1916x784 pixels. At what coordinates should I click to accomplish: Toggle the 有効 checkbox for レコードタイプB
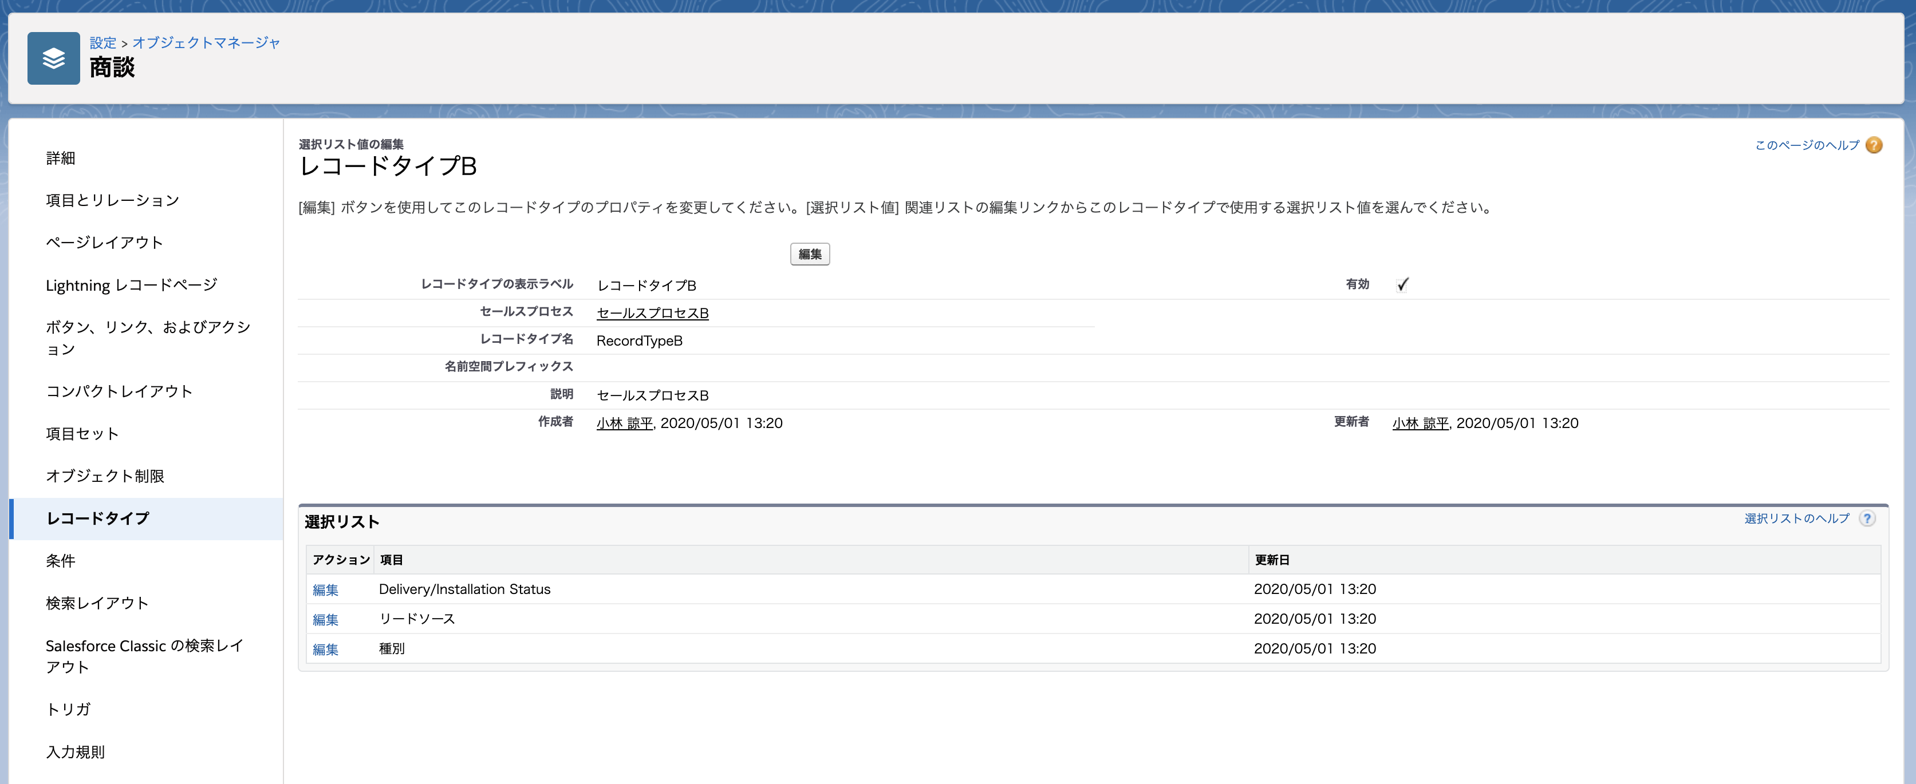click(x=1403, y=284)
